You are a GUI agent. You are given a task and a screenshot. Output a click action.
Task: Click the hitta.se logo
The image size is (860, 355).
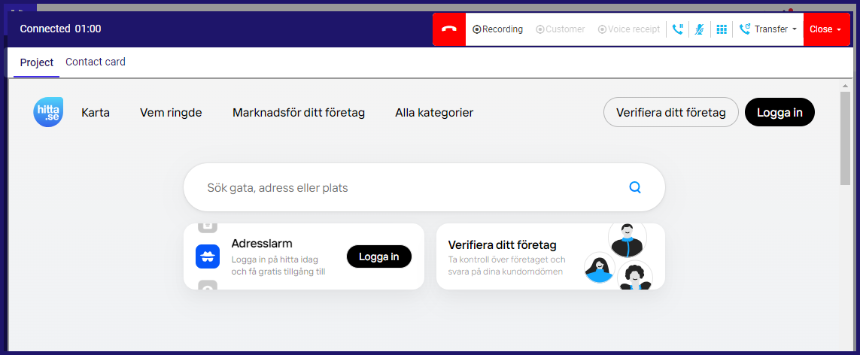click(48, 112)
